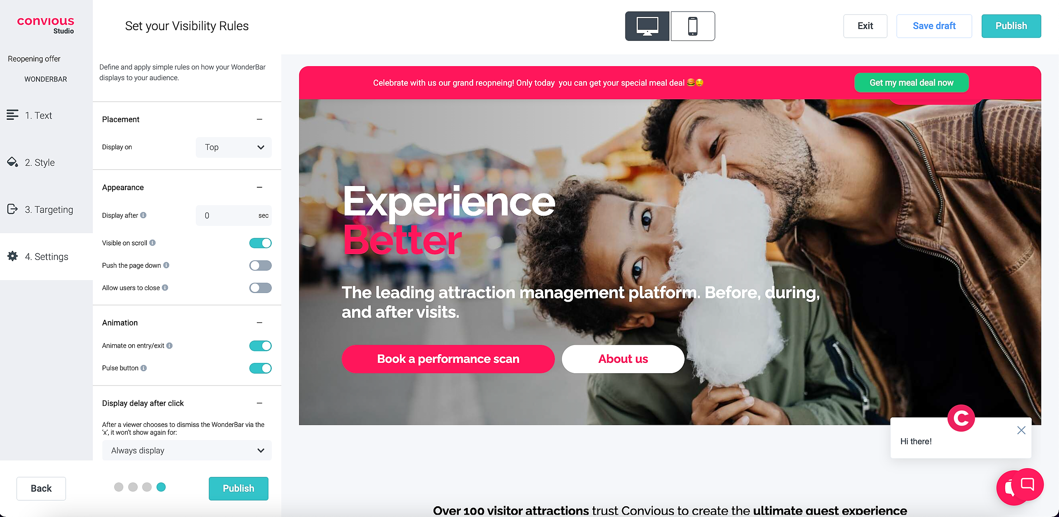Click the info icon next to Pulse button
This screenshot has height=517, width=1059.
pyautogui.click(x=144, y=368)
